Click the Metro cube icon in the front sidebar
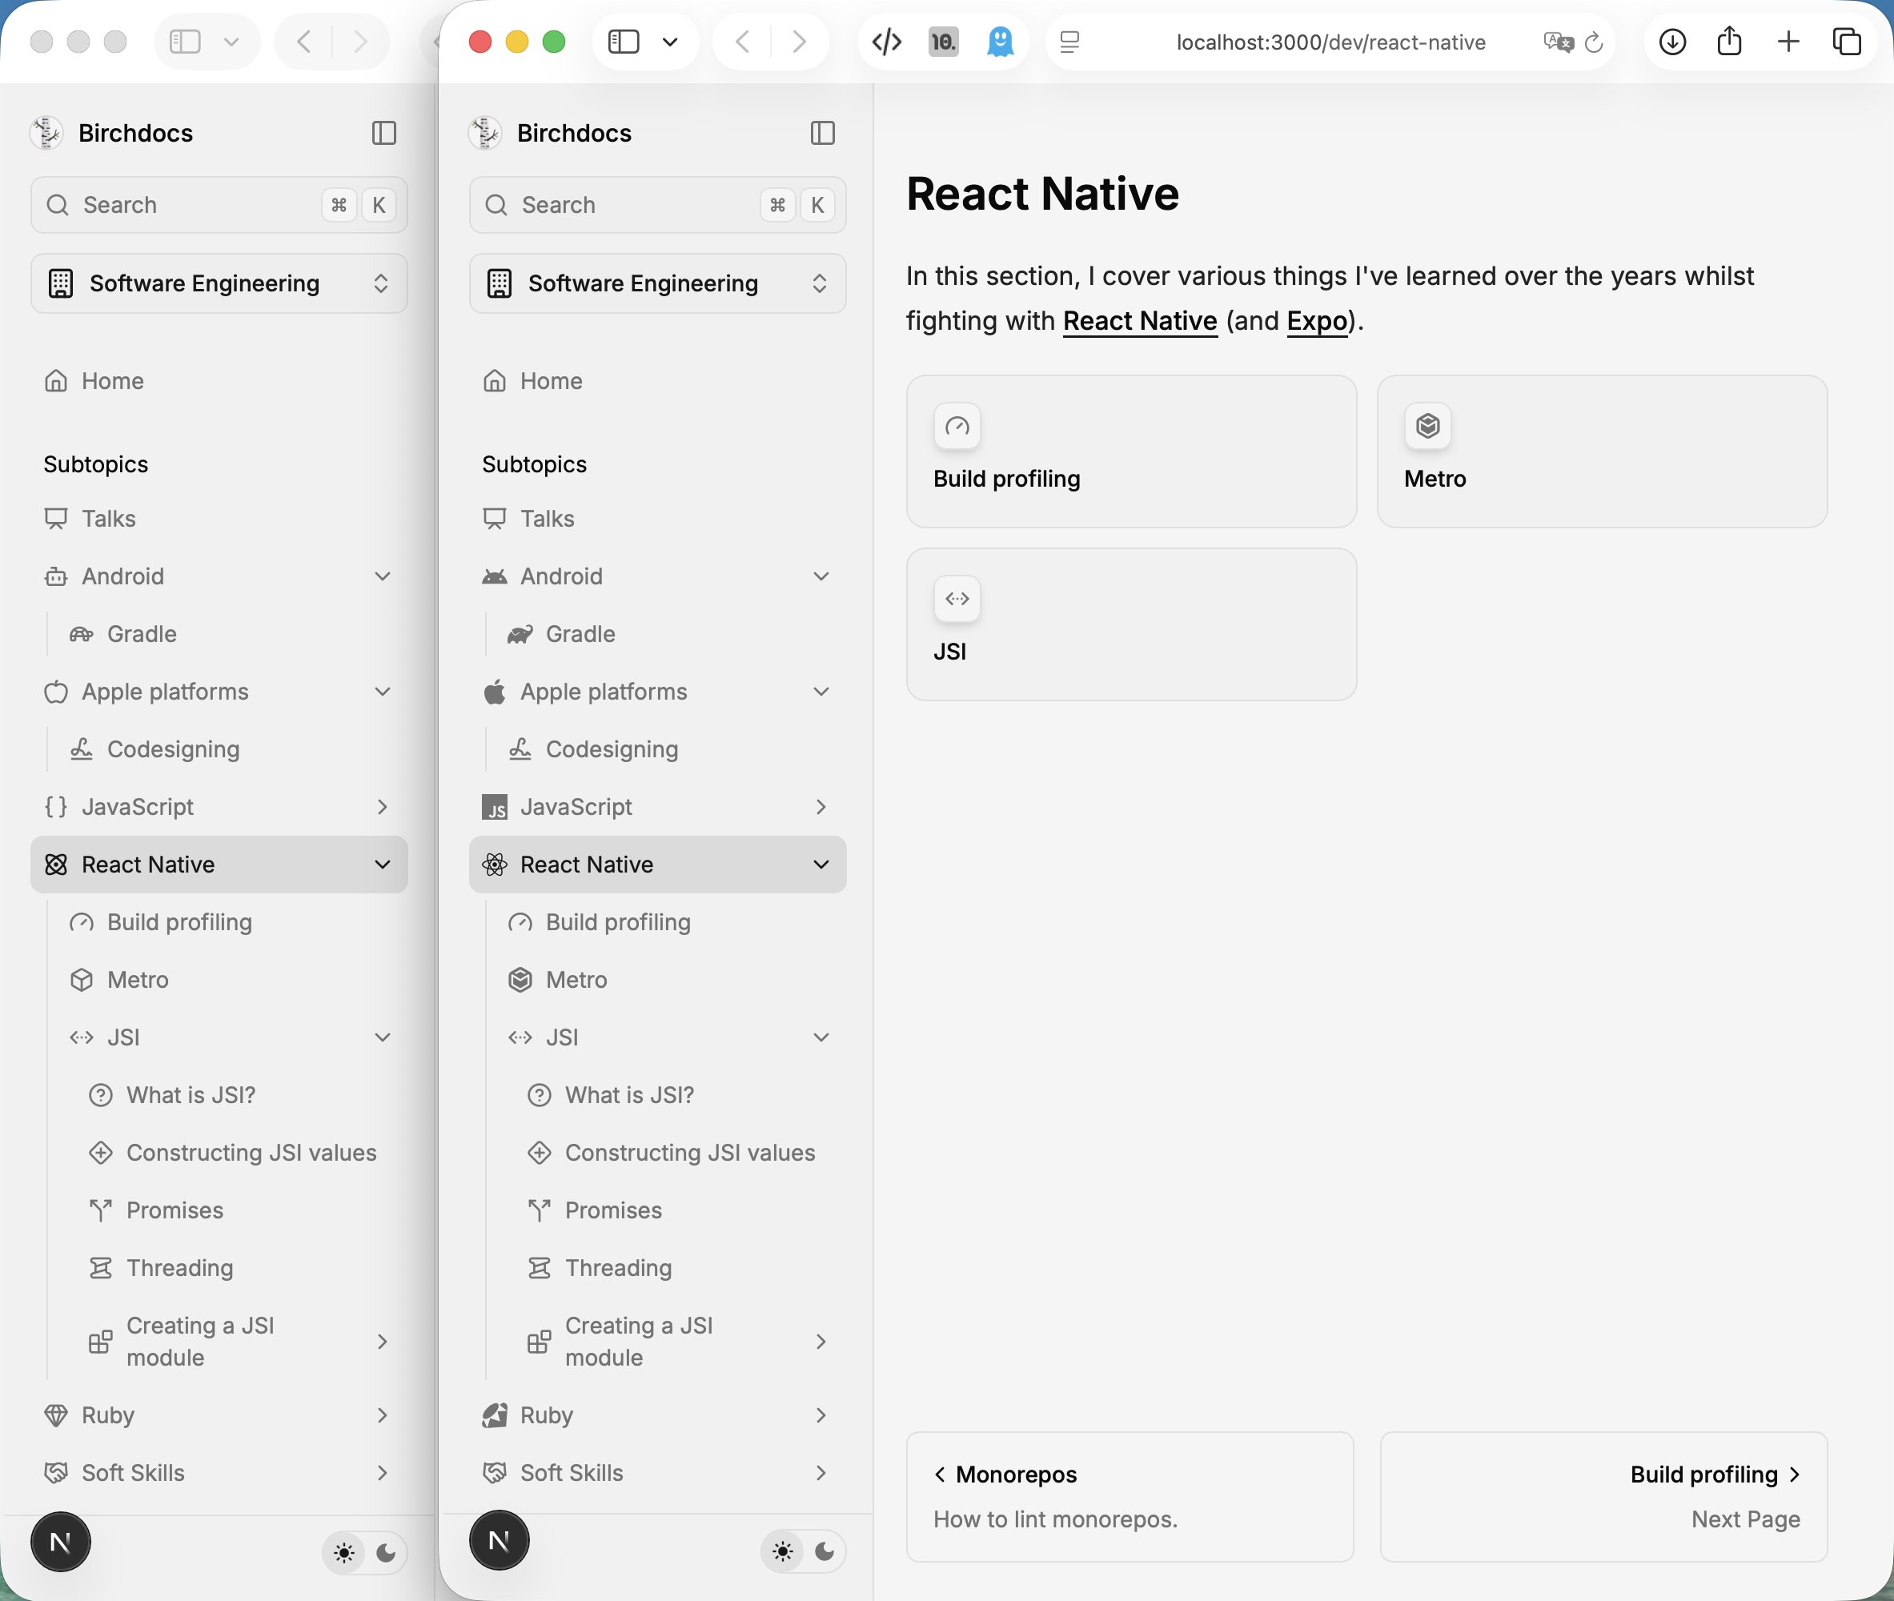 (x=520, y=980)
